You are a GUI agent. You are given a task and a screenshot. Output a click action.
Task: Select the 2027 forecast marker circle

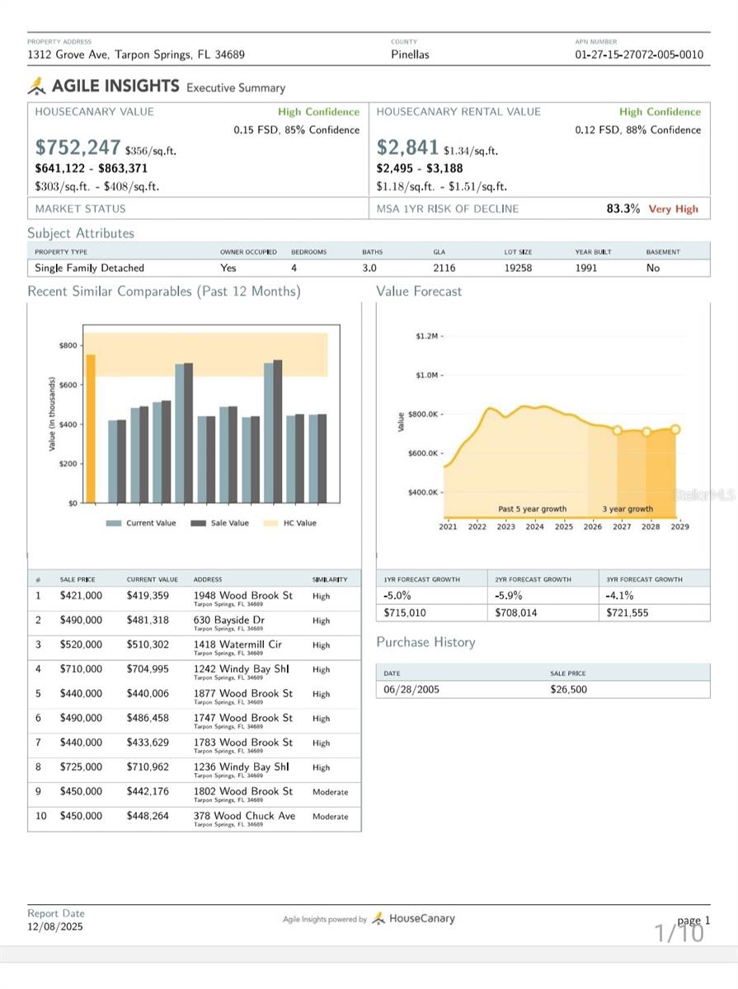[x=617, y=430]
